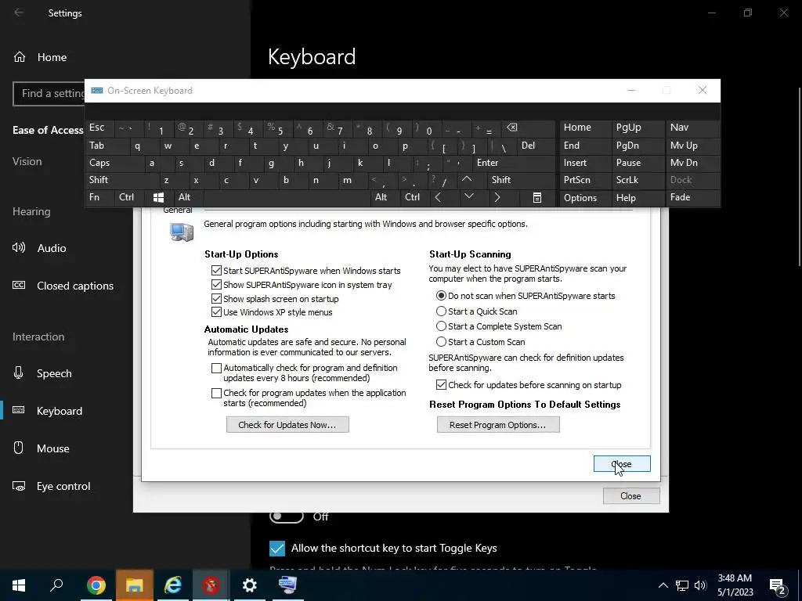Uncheck Show SUPERAntiSpyware icon in system tray

pos(216,284)
